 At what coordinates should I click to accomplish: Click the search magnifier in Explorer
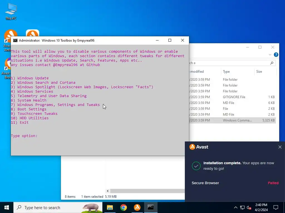pyautogui.click(x=272, y=63)
